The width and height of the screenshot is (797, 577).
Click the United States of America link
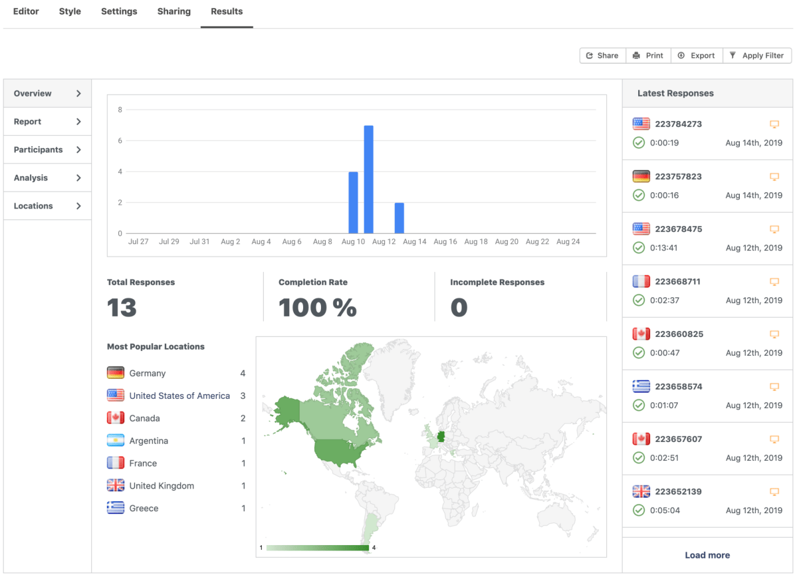[179, 396]
